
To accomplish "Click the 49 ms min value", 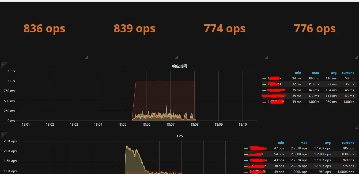I will pos(297,102).
